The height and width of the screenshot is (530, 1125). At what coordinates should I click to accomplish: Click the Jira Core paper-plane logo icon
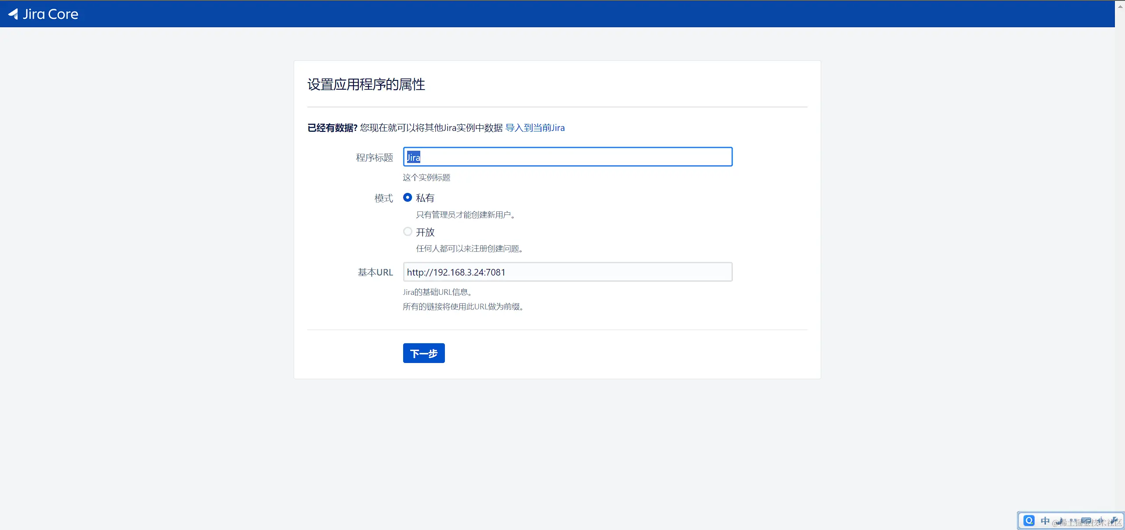[13, 14]
